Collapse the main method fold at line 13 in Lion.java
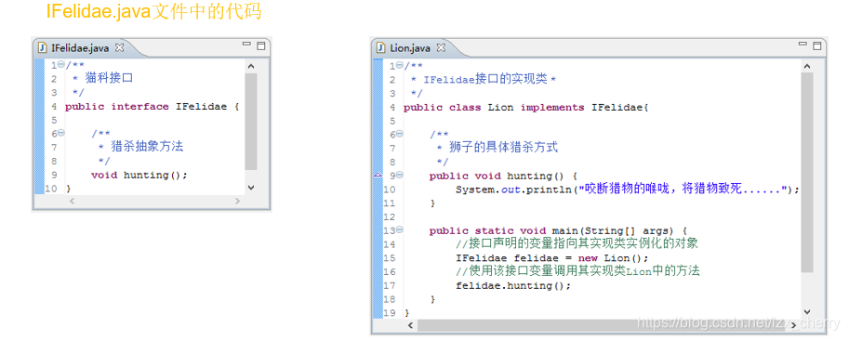This screenshot has height=340, width=849. 400,229
